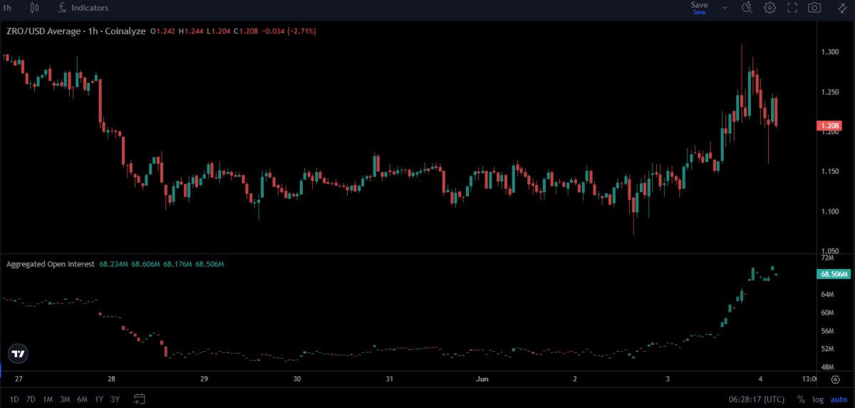The image size is (855, 408).
Task: Change the 1h timeframe interval
Action: point(7,8)
